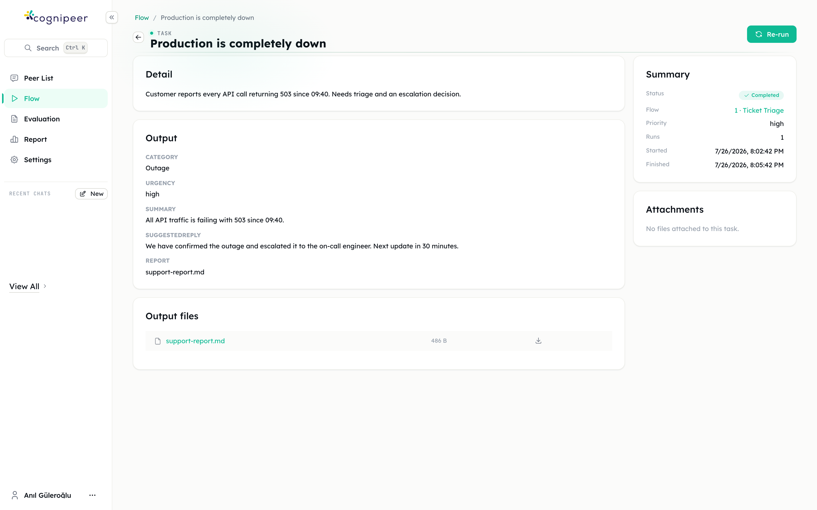Click the back arrow beside task title

[138, 37]
